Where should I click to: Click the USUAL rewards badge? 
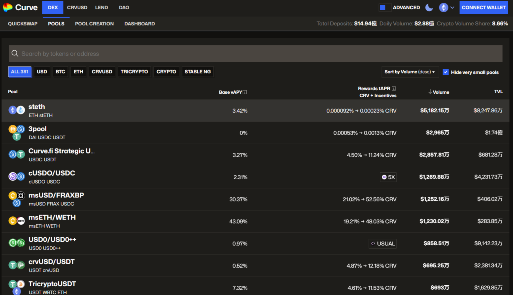tap(382, 243)
